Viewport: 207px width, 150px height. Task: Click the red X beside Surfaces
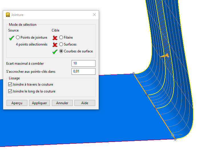(x=55, y=44)
